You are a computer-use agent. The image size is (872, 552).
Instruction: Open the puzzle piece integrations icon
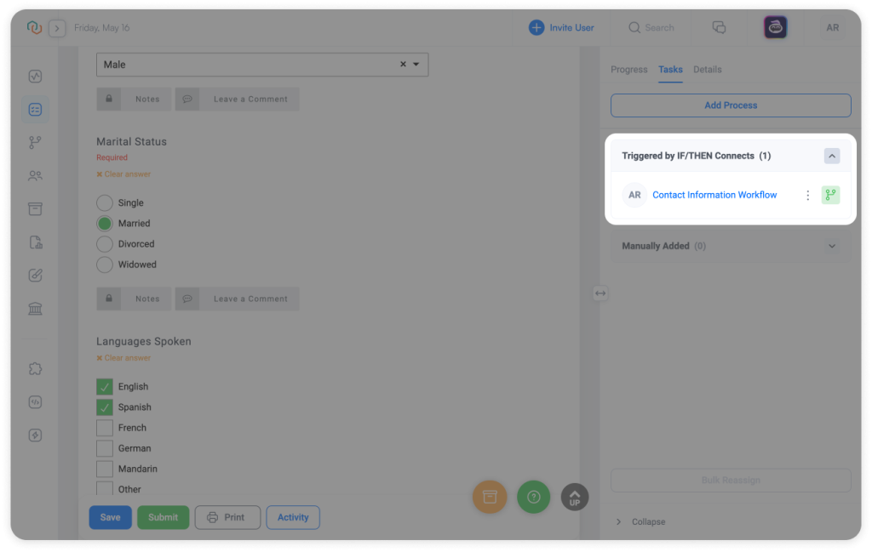point(35,369)
